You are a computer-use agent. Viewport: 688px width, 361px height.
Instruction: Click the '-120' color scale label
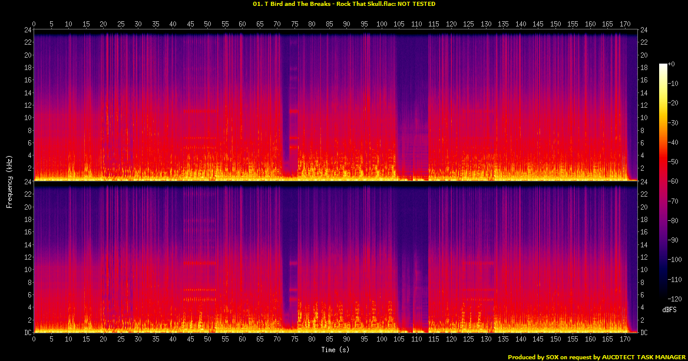point(675,299)
